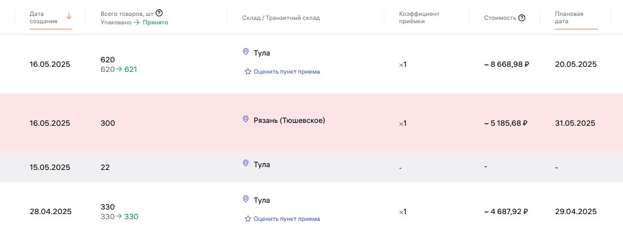This screenshot has height=239, width=623.
Task: Click the planned date 29.04.2025
Action: click(x=575, y=212)
